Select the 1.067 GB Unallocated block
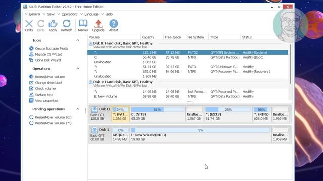 click(x=195, y=114)
